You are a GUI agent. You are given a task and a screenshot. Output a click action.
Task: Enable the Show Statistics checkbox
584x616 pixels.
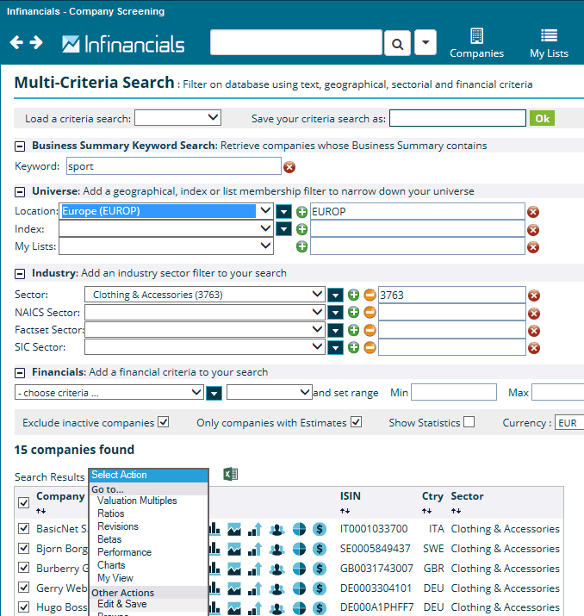point(469,422)
